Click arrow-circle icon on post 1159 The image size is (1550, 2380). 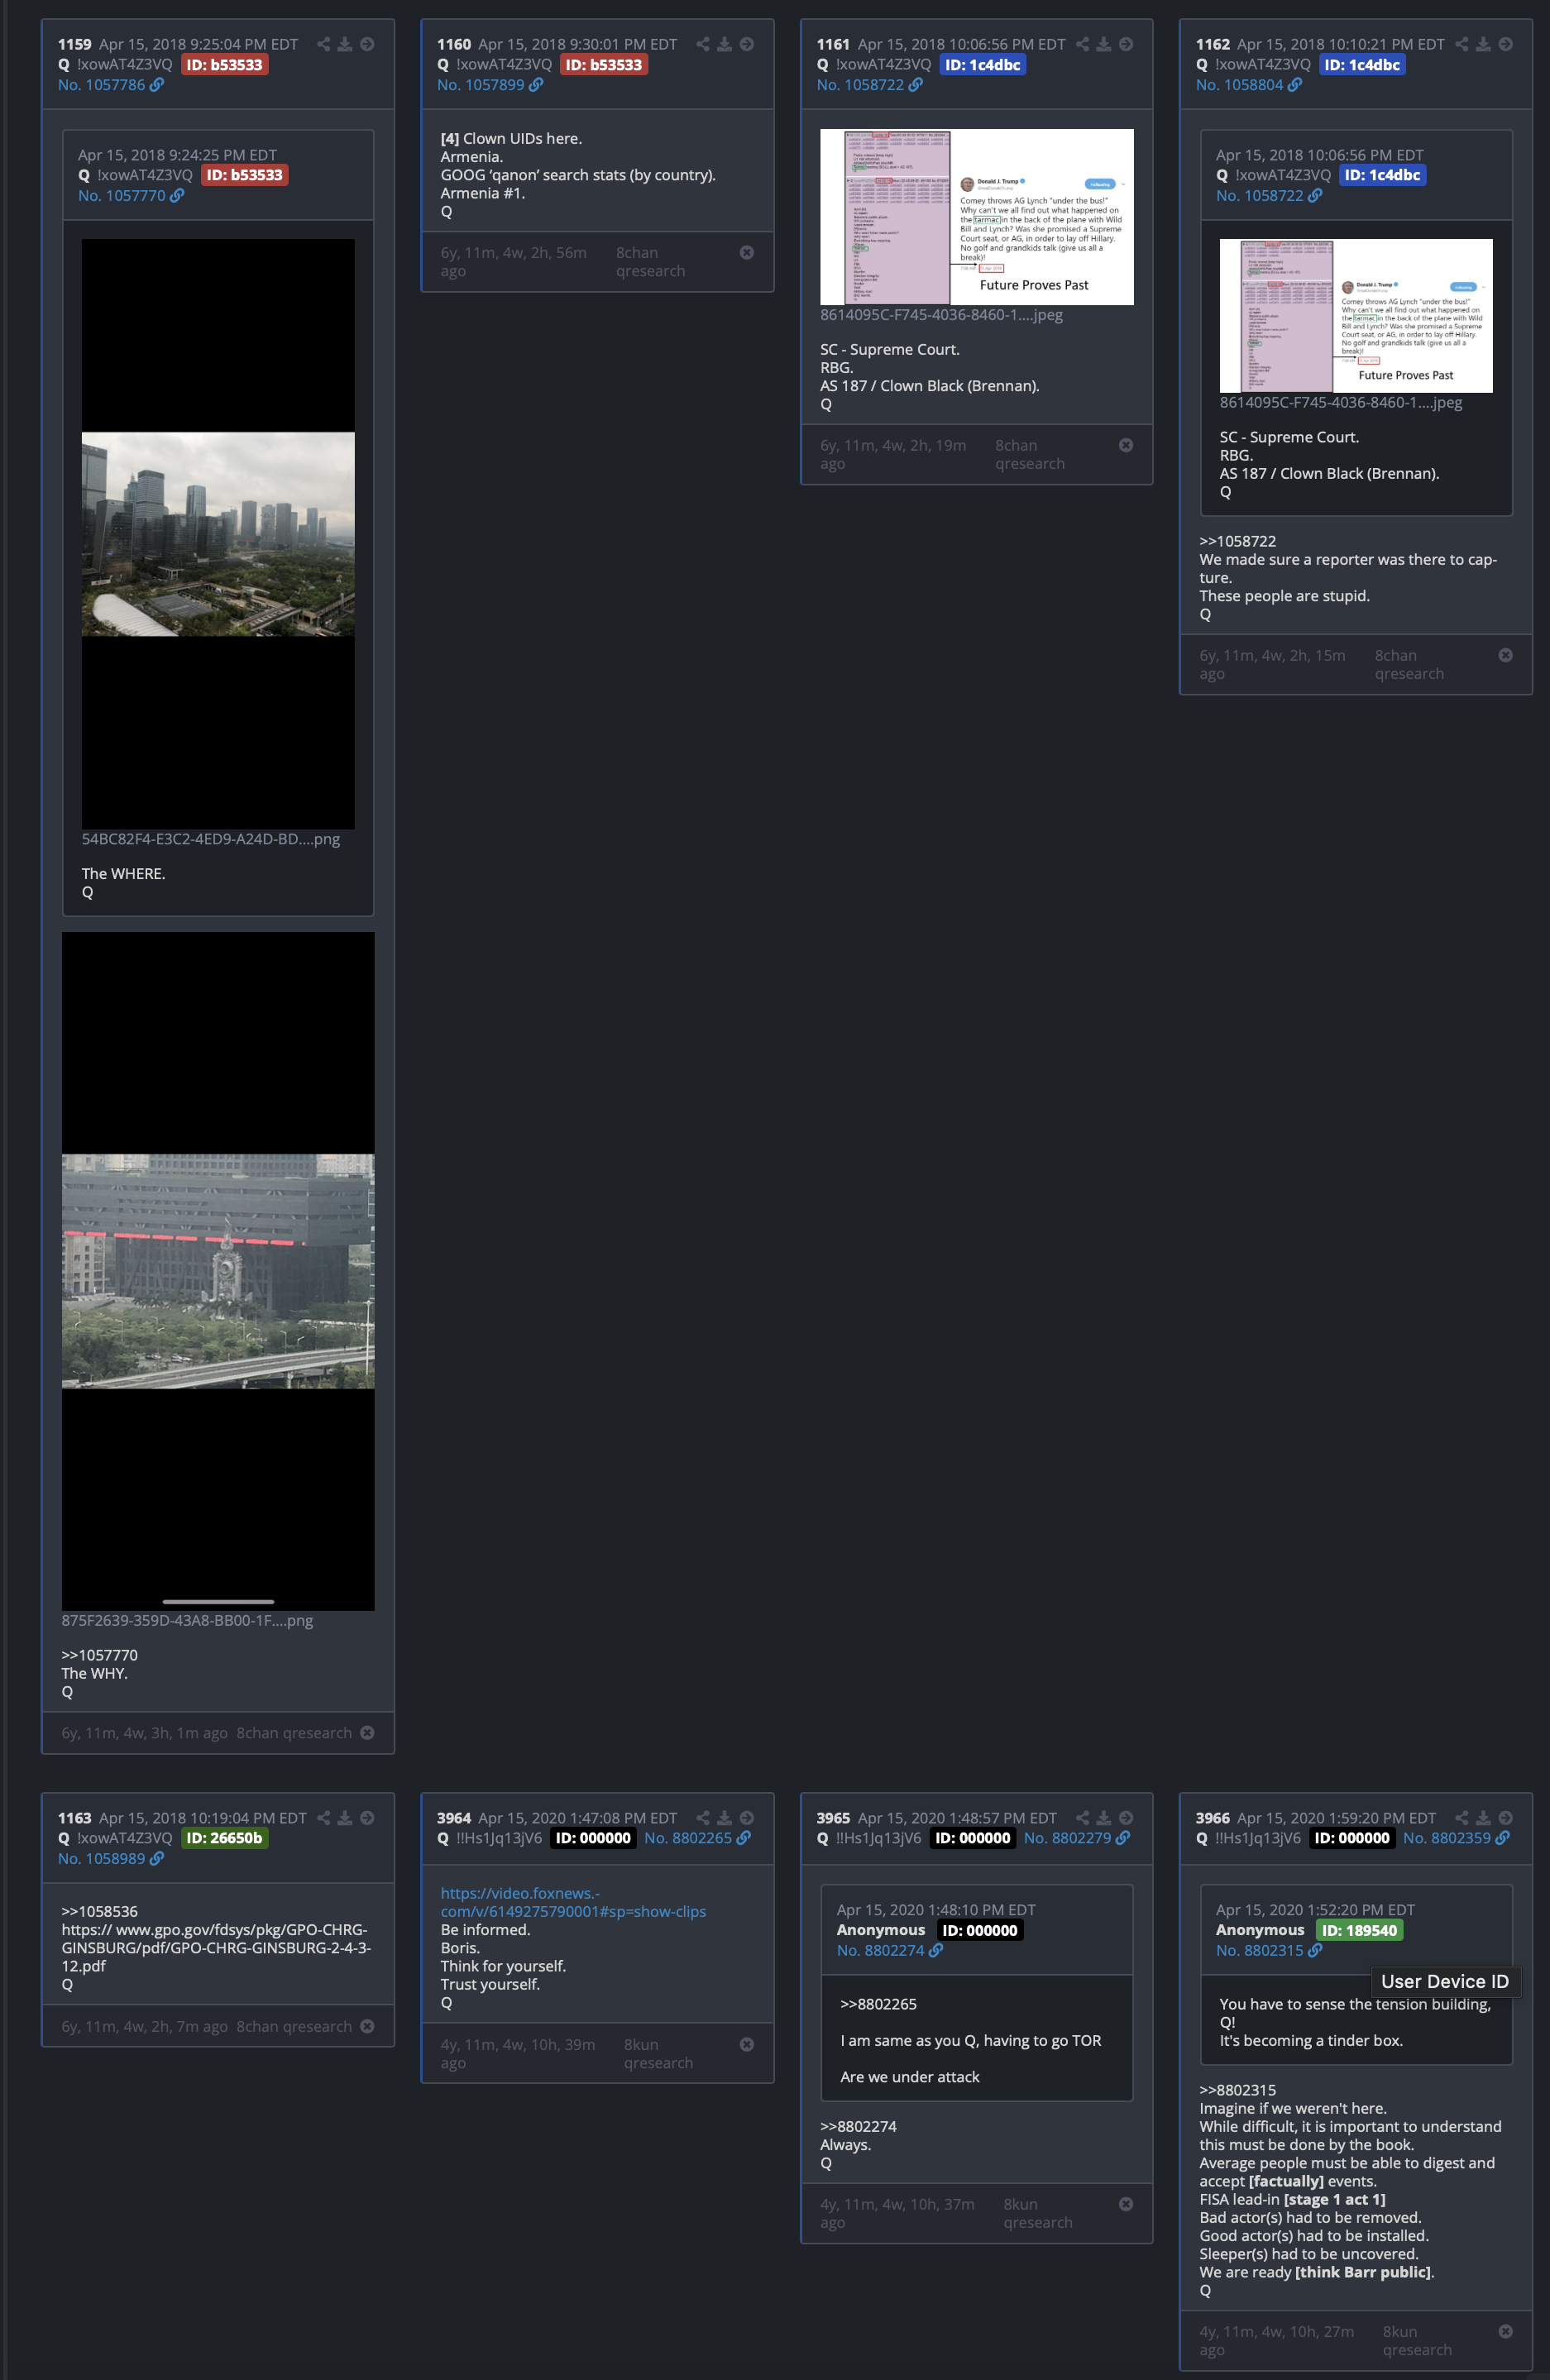(367, 44)
